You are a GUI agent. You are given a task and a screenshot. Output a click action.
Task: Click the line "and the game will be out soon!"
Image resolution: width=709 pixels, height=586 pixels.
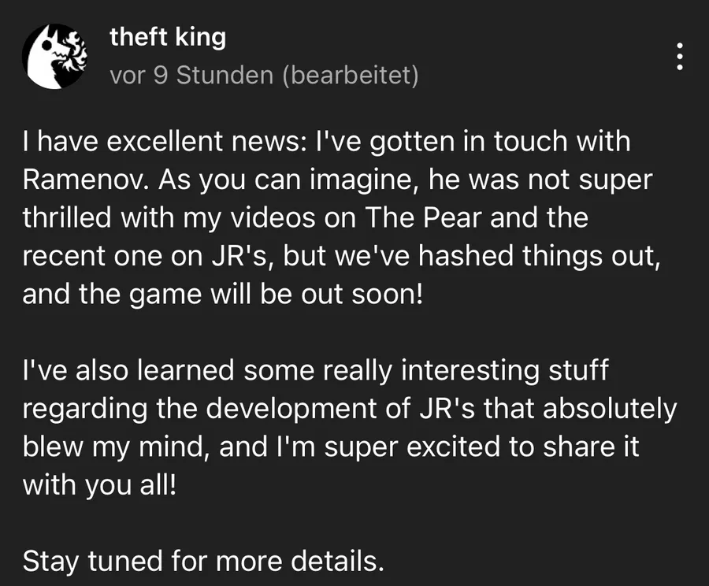[223, 295]
